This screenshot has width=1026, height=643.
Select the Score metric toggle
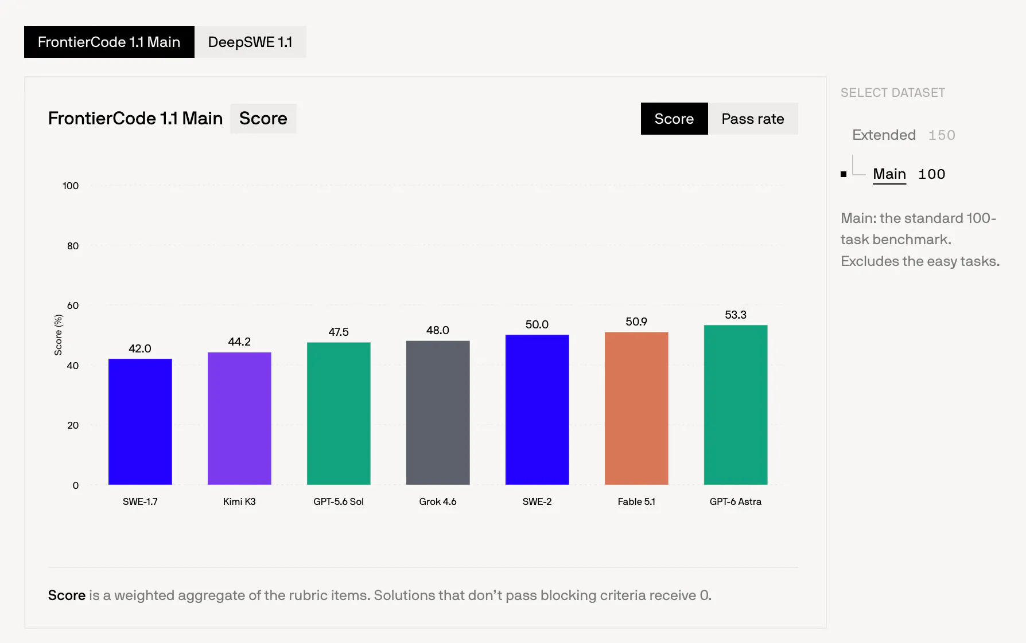coord(674,119)
